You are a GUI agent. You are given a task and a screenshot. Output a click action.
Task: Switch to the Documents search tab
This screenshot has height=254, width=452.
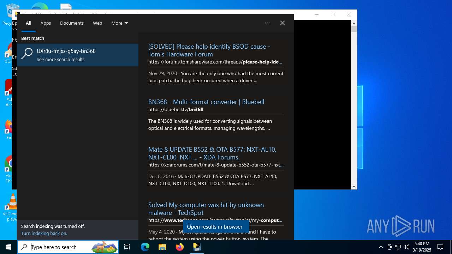[x=72, y=23]
